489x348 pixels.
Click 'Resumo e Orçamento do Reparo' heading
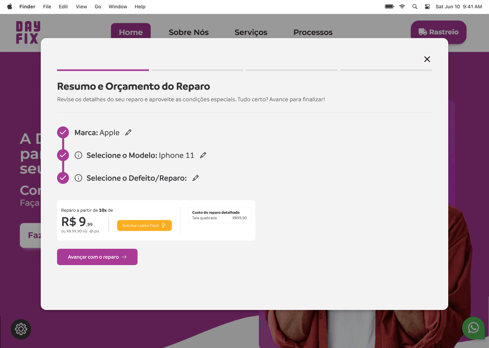click(133, 86)
